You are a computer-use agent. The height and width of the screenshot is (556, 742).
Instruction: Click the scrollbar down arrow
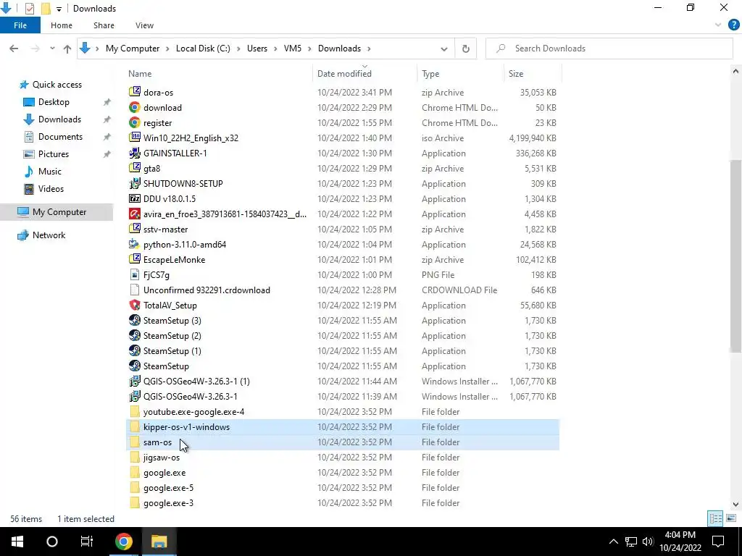[x=735, y=505]
